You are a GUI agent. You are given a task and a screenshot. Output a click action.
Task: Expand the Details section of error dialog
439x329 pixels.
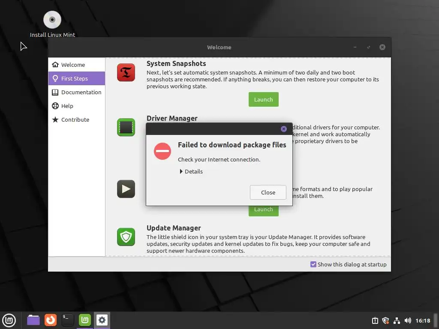click(x=191, y=171)
